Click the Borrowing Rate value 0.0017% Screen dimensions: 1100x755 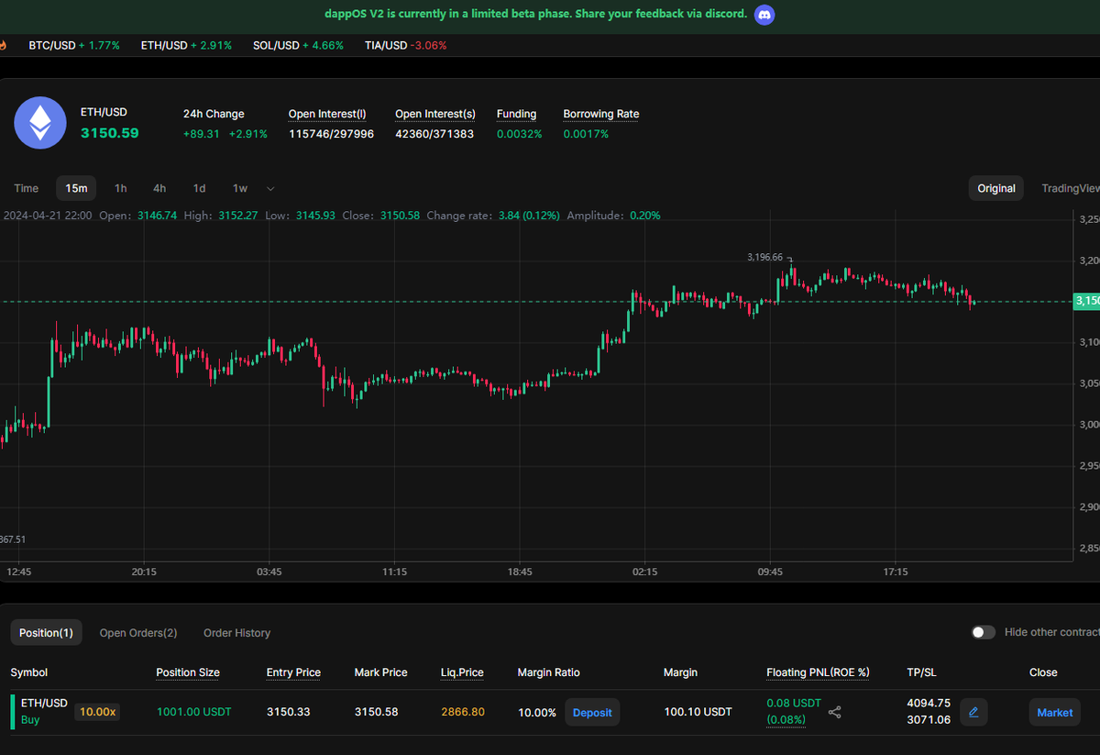point(586,134)
